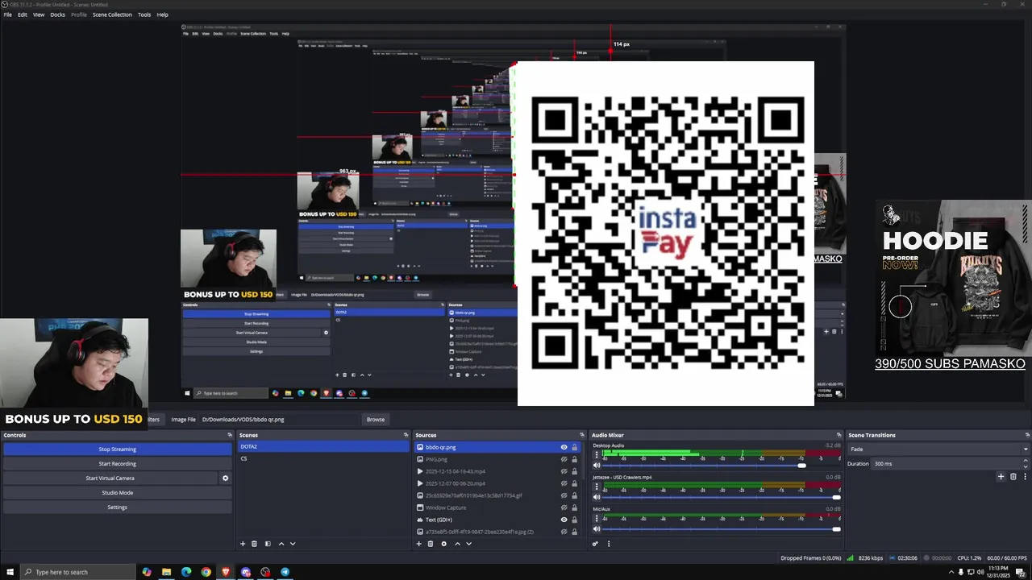This screenshot has width=1032, height=580.
Task: Mute Jettezee - USD Crawlers.mp4 audio
Action: click(597, 497)
